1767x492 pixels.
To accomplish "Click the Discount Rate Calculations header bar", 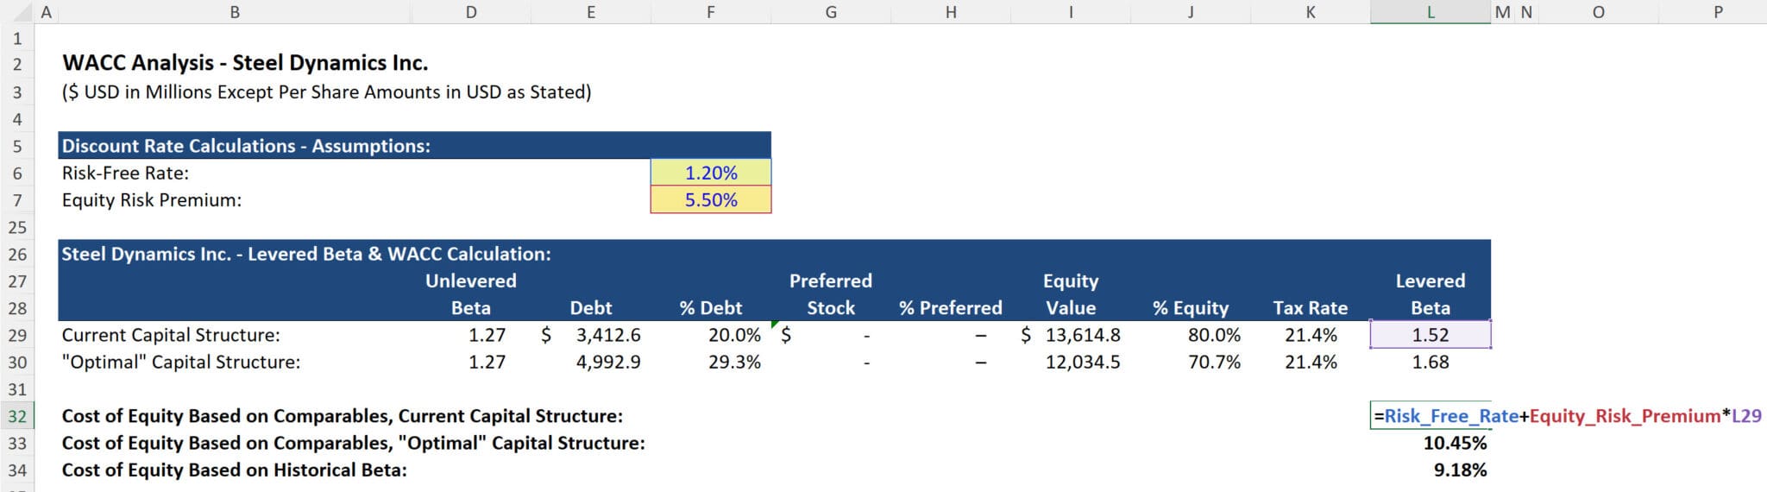I will coord(414,146).
